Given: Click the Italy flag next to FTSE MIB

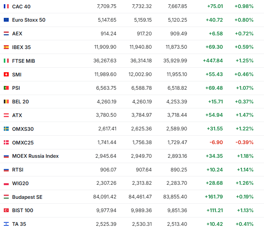Looking at the screenshot, I should coord(6,61).
